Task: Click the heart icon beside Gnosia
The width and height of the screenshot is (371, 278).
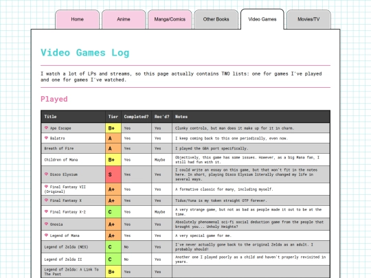Action: pyautogui.click(x=47, y=224)
